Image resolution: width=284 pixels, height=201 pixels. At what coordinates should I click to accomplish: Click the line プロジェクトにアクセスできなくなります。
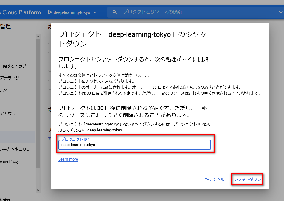pyautogui.click(x=96, y=81)
